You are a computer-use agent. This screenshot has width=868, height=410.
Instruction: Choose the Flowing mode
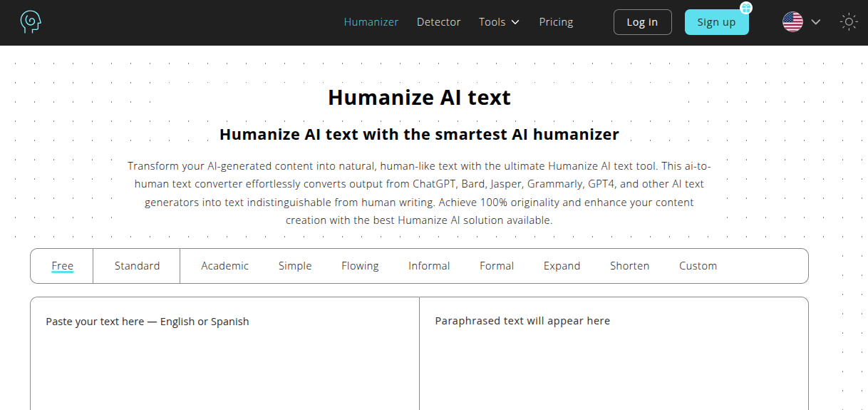coord(360,266)
